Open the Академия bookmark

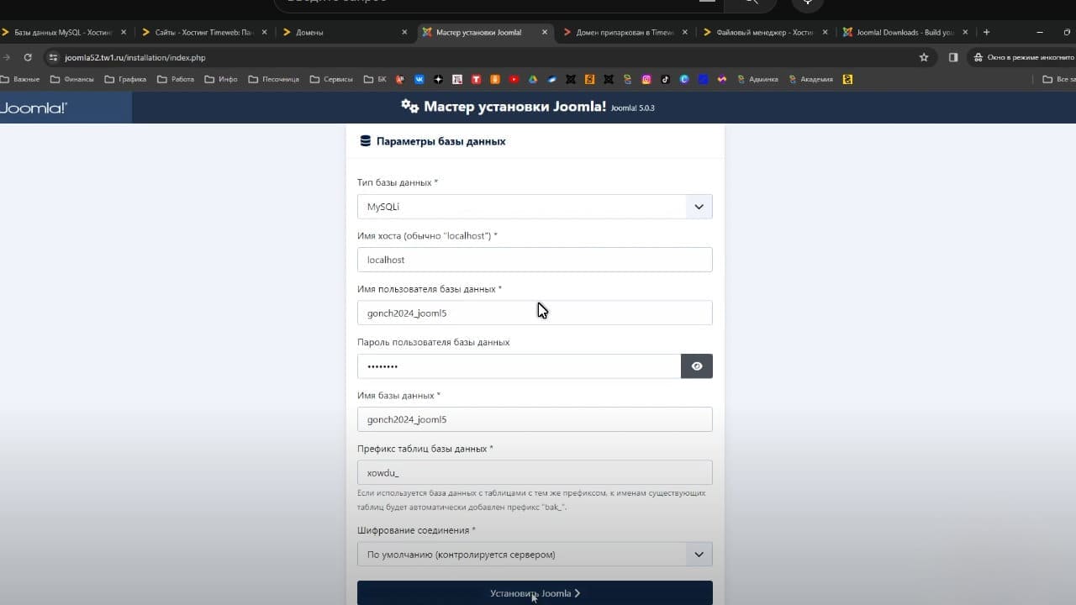tap(810, 79)
